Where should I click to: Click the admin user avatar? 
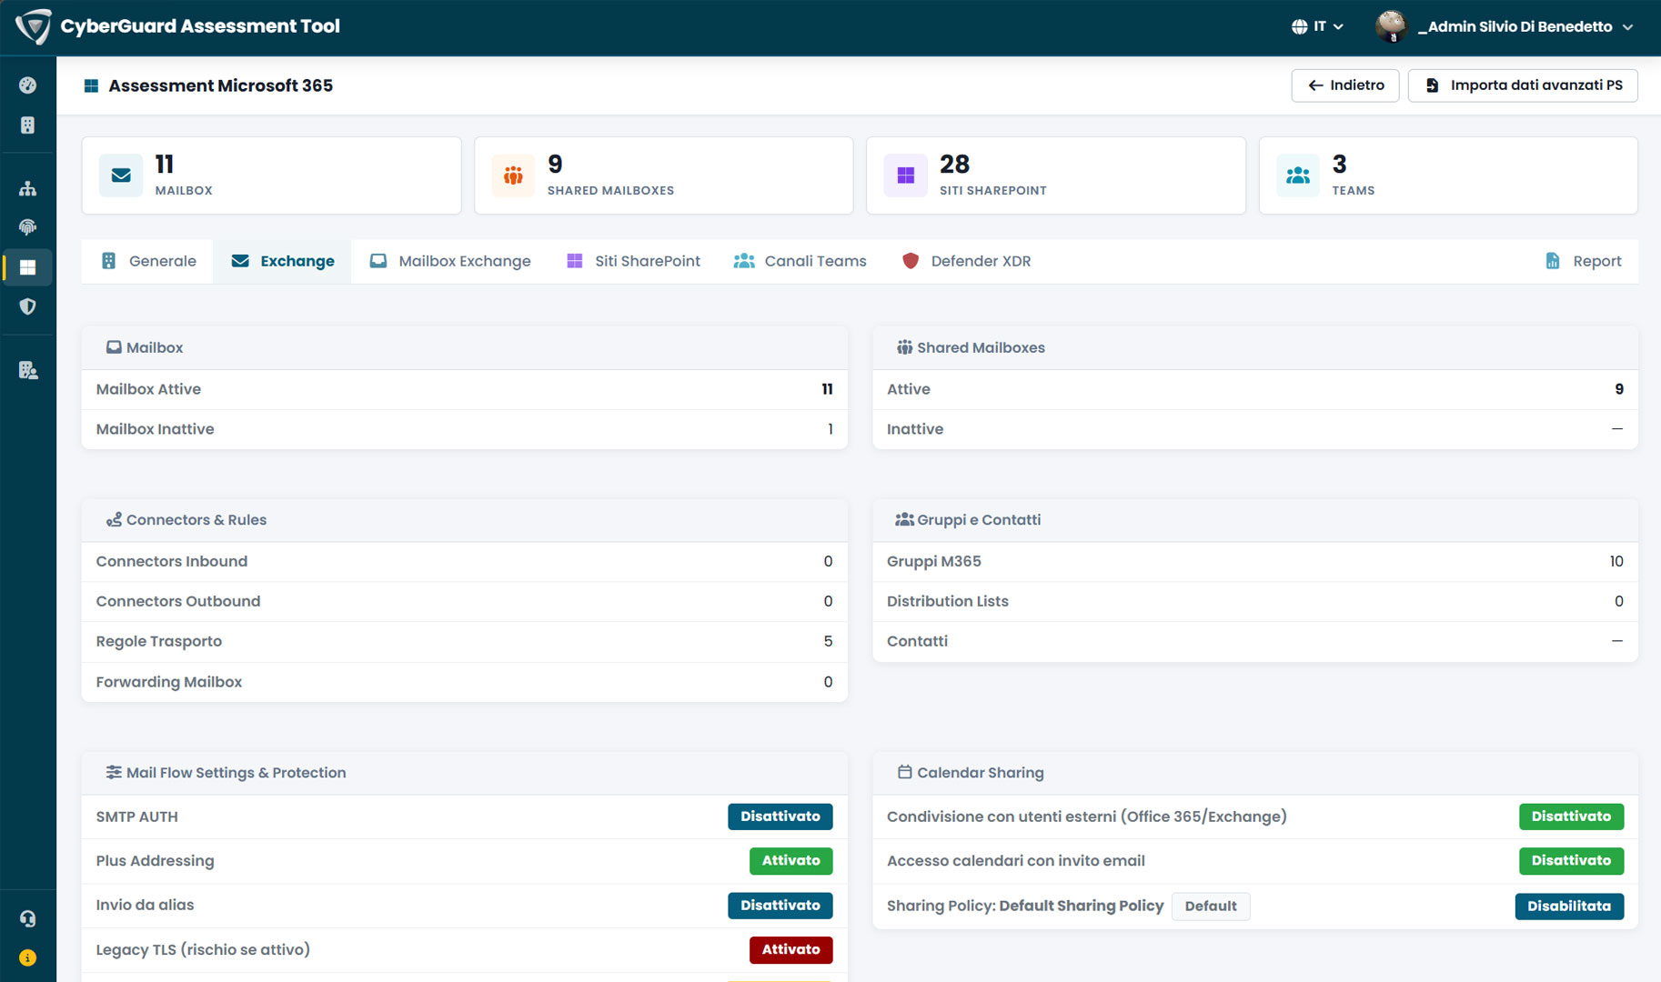coord(1392,26)
